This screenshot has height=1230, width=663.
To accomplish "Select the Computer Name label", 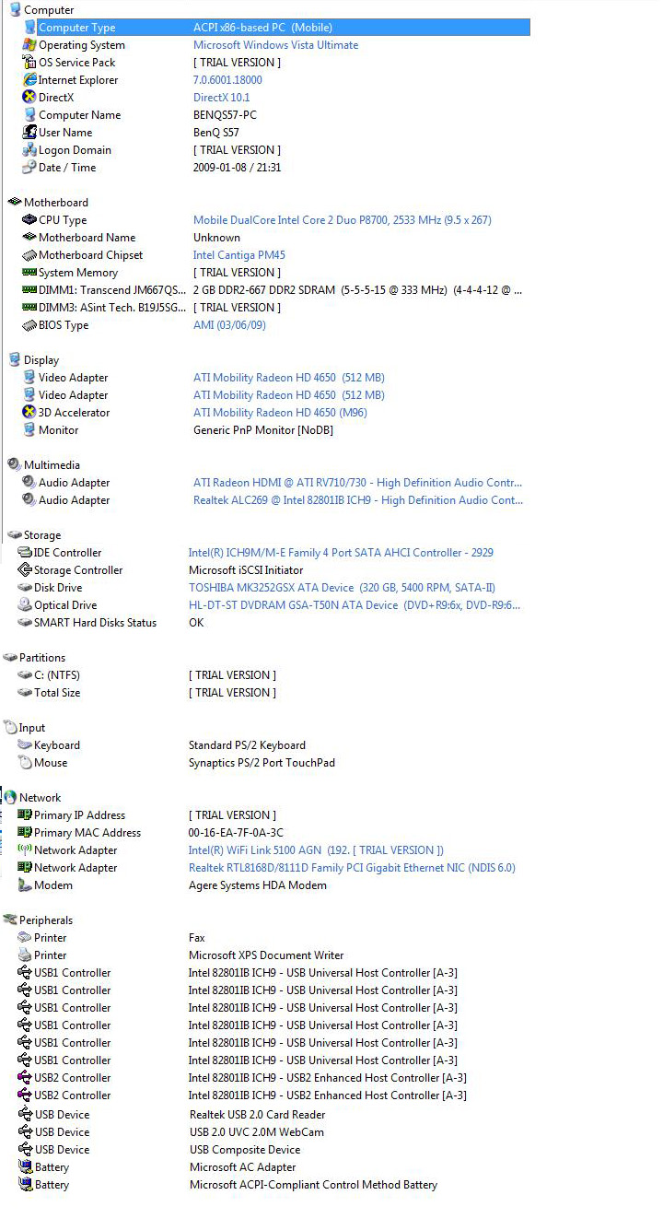I will coord(79,115).
